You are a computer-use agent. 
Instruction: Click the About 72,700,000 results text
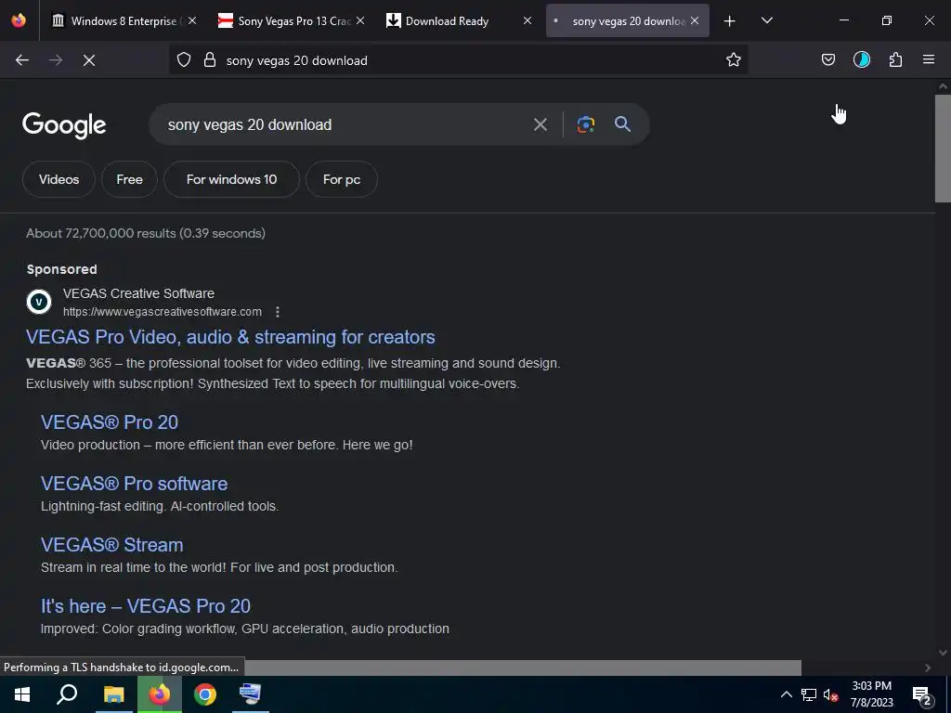tap(146, 233)
